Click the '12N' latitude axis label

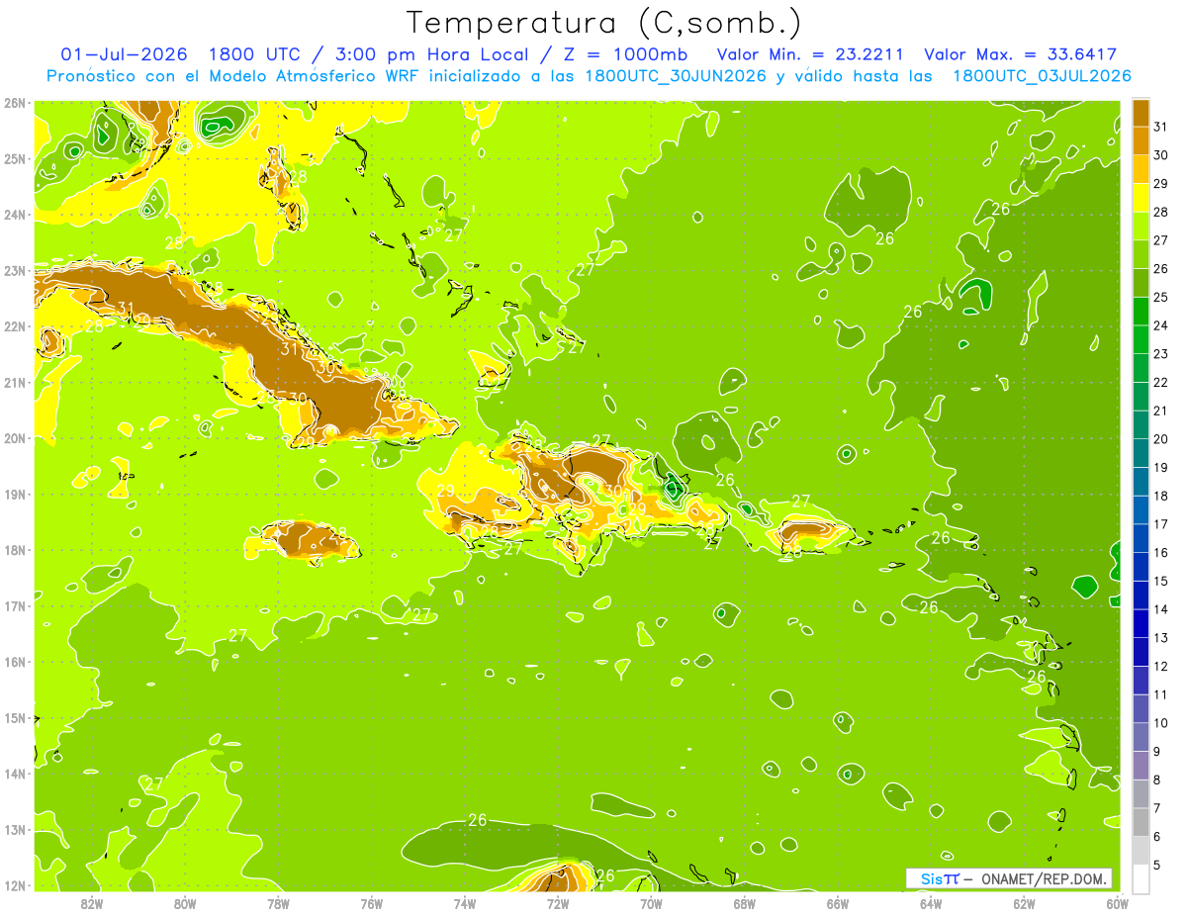click(15, 885)
